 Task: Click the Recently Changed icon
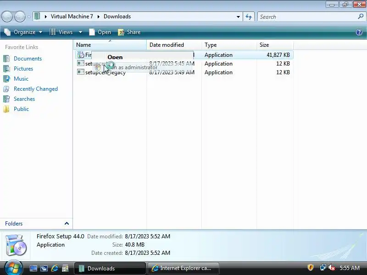(x=6, y=89)
